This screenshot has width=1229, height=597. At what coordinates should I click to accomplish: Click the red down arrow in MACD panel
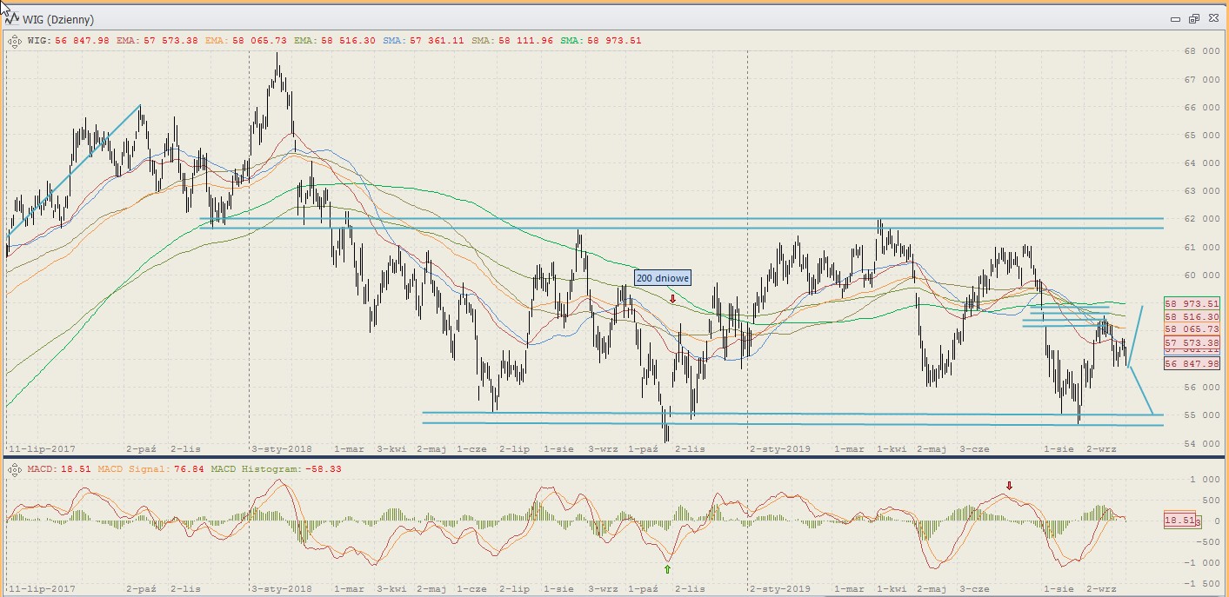[x=1009, y=486]
